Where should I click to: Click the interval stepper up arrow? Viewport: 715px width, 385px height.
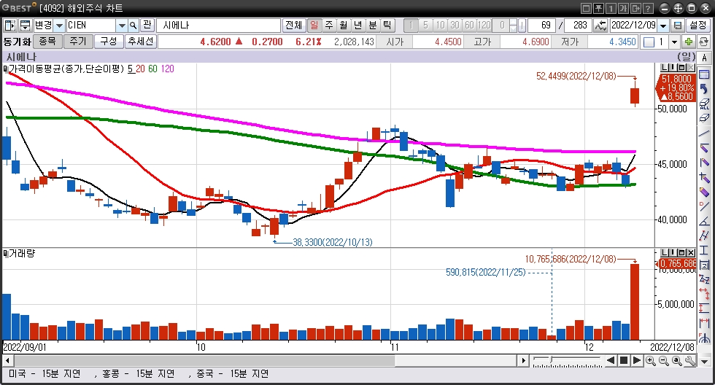pyautogui.click(x=514, y=22)
